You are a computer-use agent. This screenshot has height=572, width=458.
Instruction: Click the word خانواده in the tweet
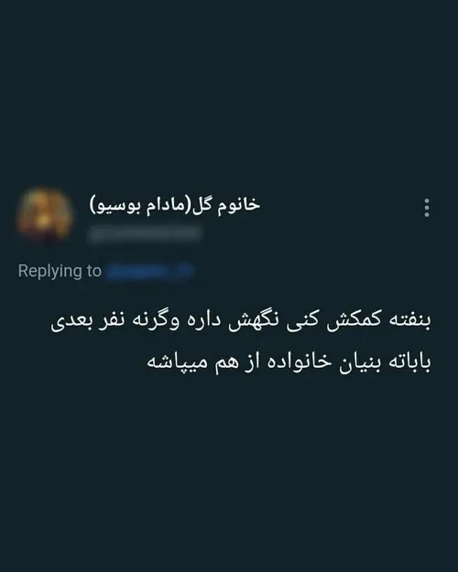click(x=299, y=362)
